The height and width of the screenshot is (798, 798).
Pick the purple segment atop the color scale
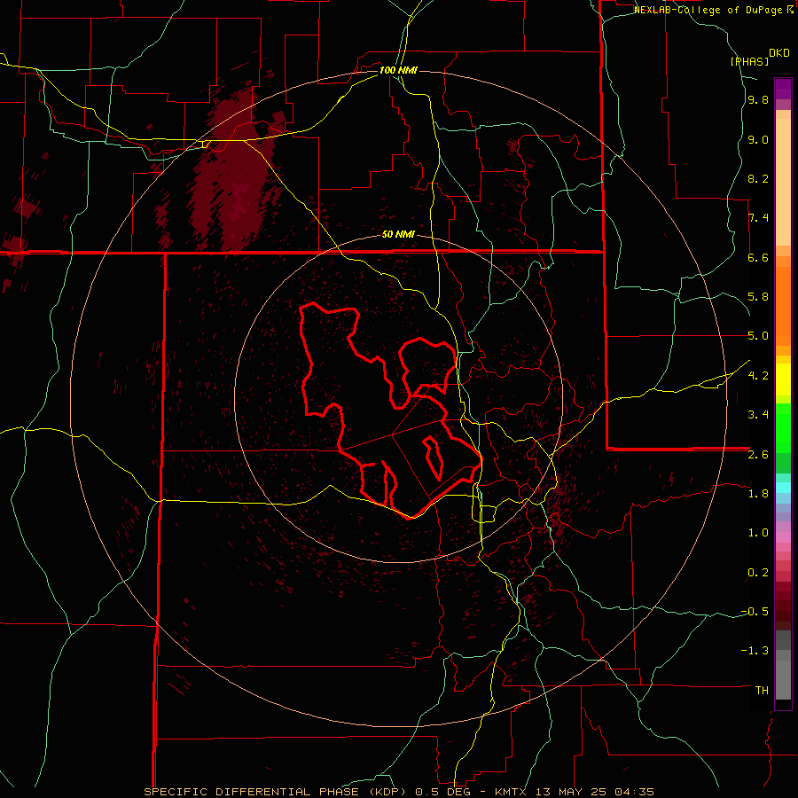pos(783,89)
